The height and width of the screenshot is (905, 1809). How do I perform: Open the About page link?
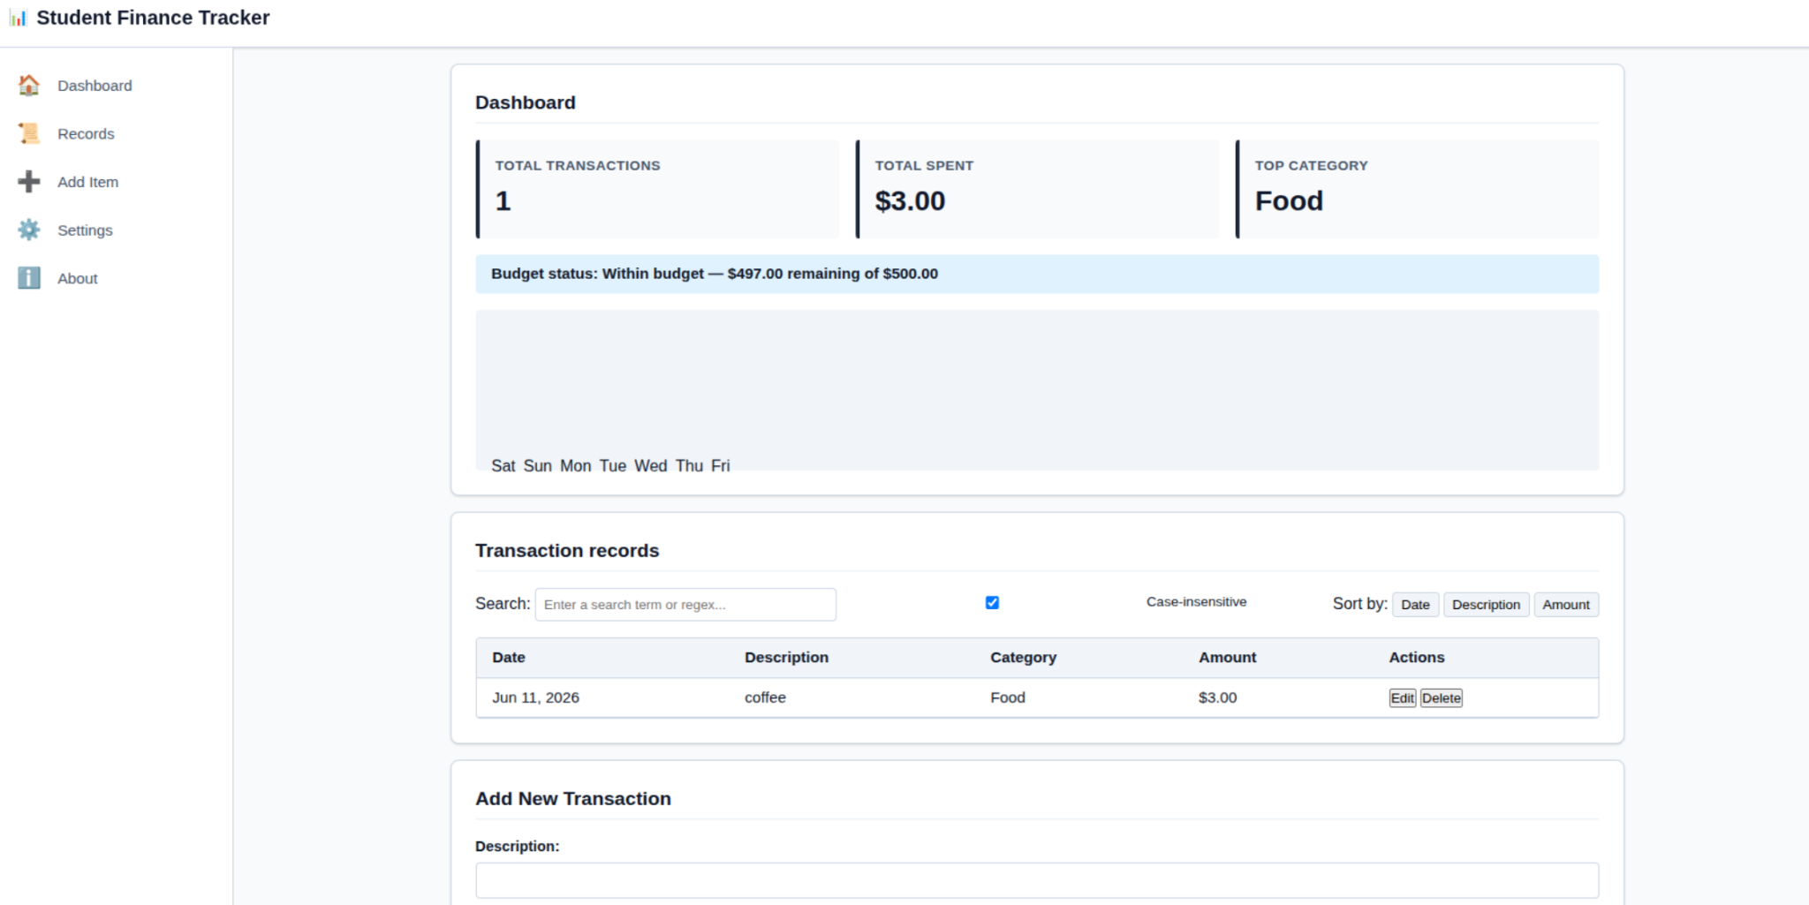[x=78, y=278]
